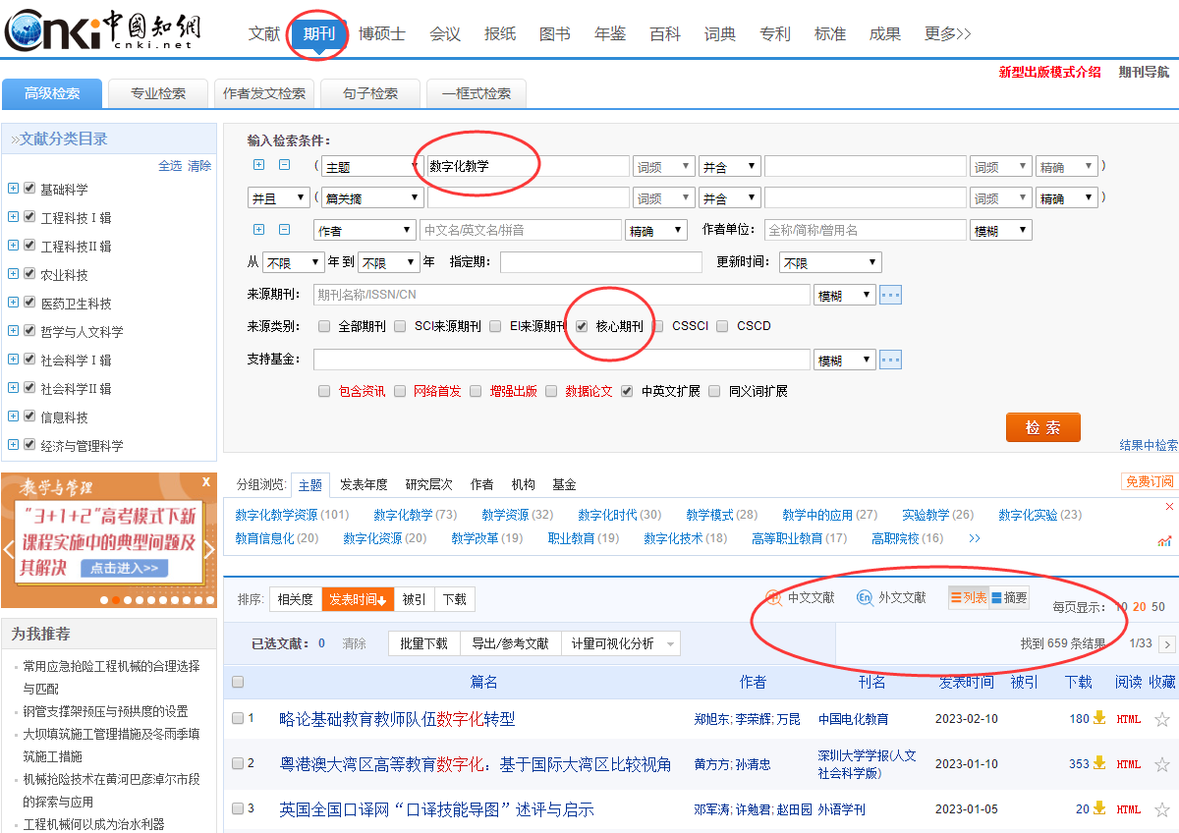1179x833 pixels.
Task: Expand the 工程科技Ⅰ辑 tree node
Action: pyautogui.click(x=13, y=217)
